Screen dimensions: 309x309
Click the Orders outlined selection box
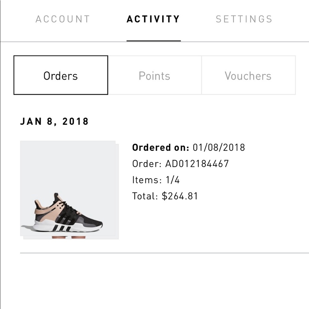pyautogui.click(x=61, y=75)
